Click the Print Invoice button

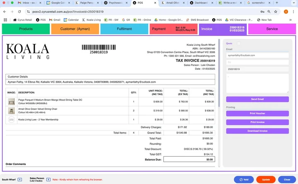257,122
